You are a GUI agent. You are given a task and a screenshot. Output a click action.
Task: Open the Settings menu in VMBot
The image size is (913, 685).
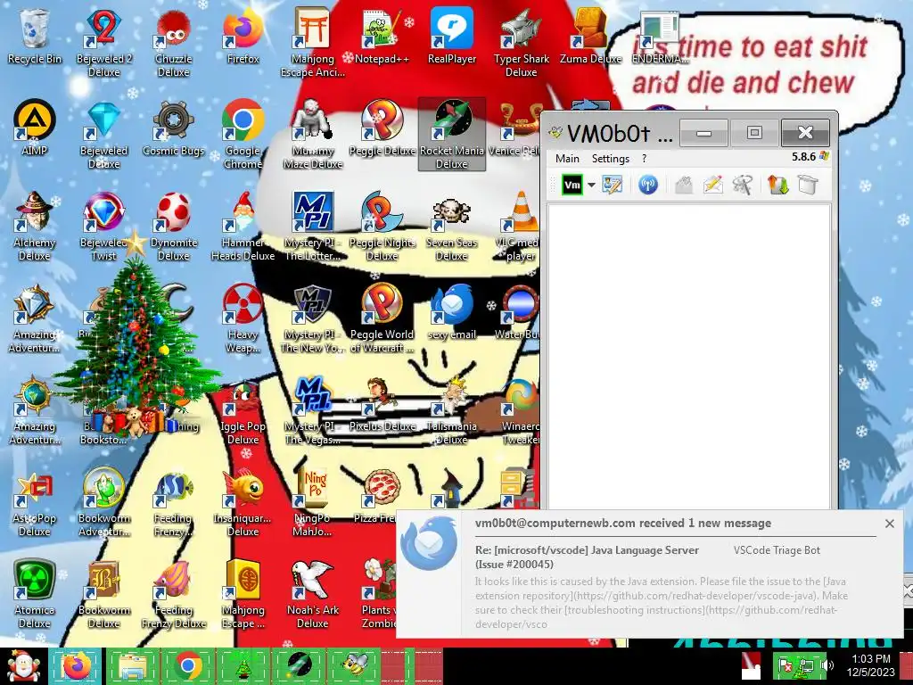click(x=610, y=159)
